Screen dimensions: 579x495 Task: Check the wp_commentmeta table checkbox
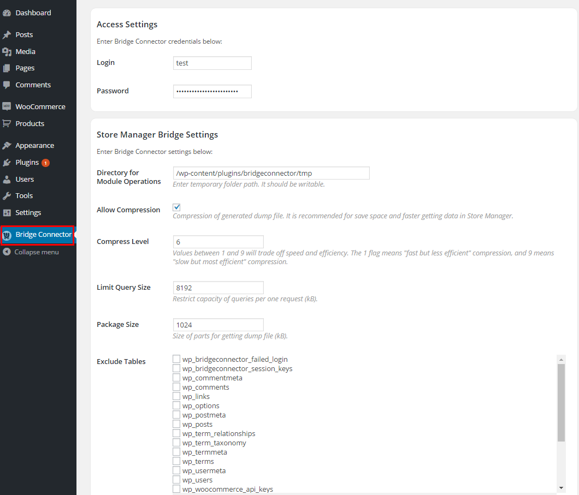pos(176,377)
